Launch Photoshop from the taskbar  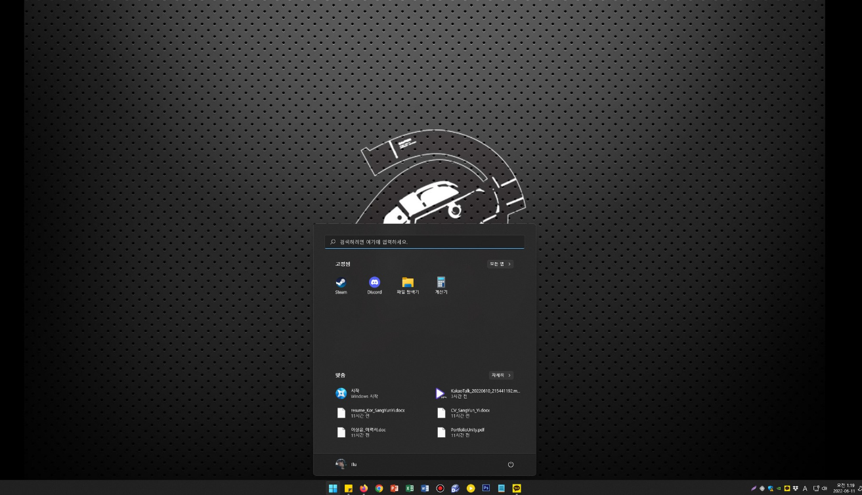pyautogui.click(x=486, y=488)
